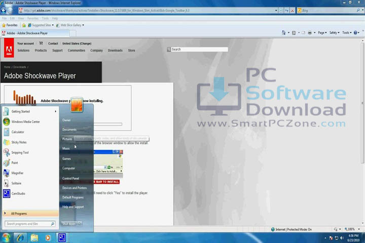
Task: Open Getting Started in Start menu
Action: [30, 111]
